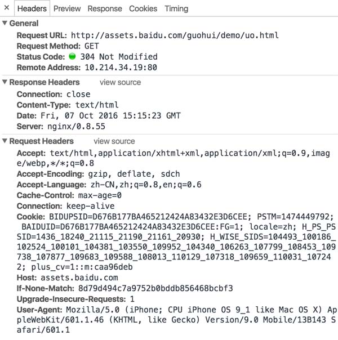
Task: Click the User-Agent header label
Action: click(39, 310)
